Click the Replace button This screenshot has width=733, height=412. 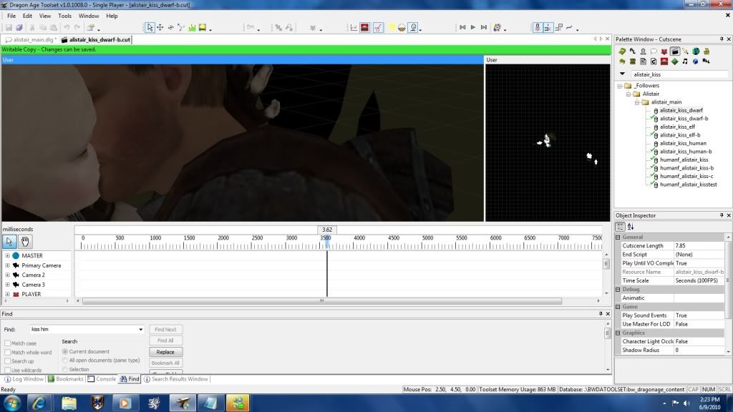pyautogui.click(x=165, y=352)
